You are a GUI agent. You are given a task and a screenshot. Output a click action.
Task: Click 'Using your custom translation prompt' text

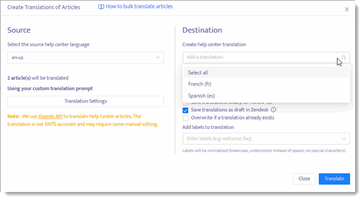[50, 89]
